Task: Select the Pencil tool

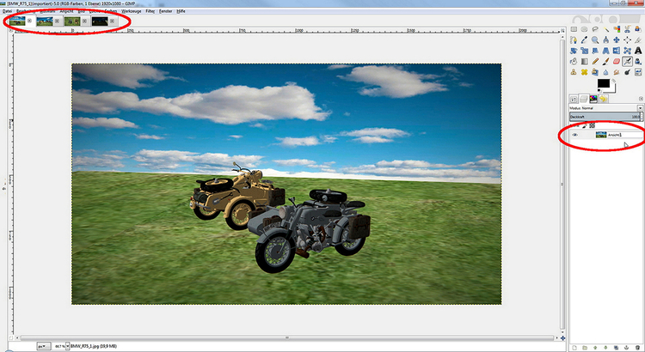Action: point(595,61)
